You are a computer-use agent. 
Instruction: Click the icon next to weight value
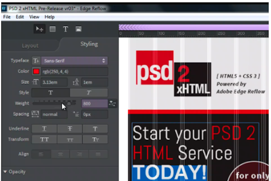click(112, 104)
